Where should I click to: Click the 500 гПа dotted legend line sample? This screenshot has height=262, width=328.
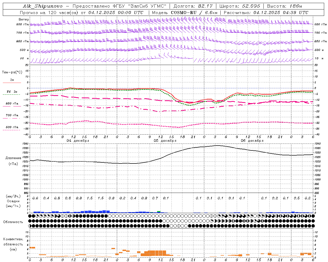coord(12,130)
